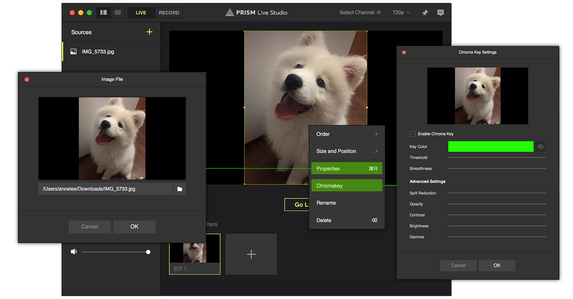This screenshot has width=573, height=299.
Task: Click the green Key Color swatch
Action: click(491, 146)
